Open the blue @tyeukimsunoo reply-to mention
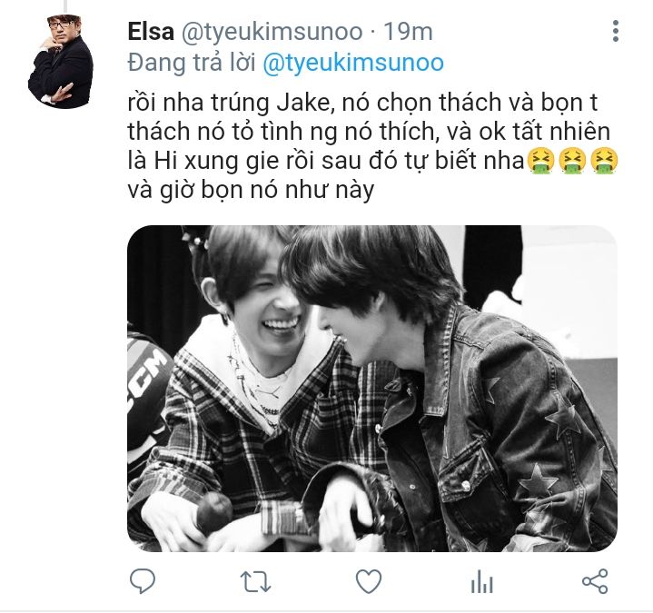The image size is (653, 613). pos(353,64)
